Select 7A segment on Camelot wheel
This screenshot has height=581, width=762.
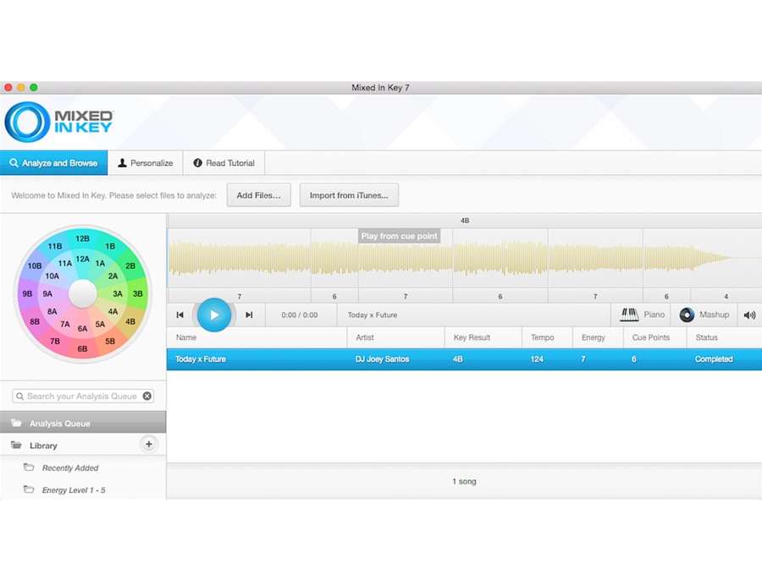pyautogui.click(x=65, y=324)
